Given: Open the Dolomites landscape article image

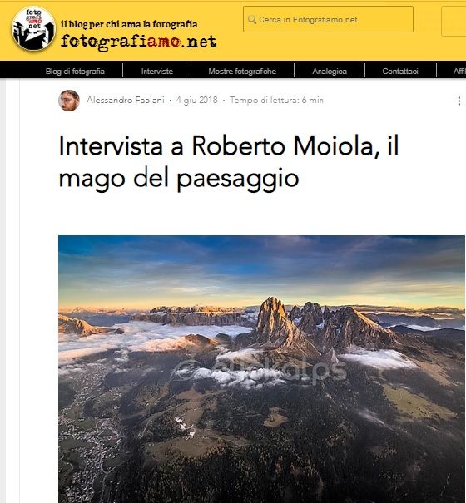Looking at the screenshot, I should click(x=261, y=369).
